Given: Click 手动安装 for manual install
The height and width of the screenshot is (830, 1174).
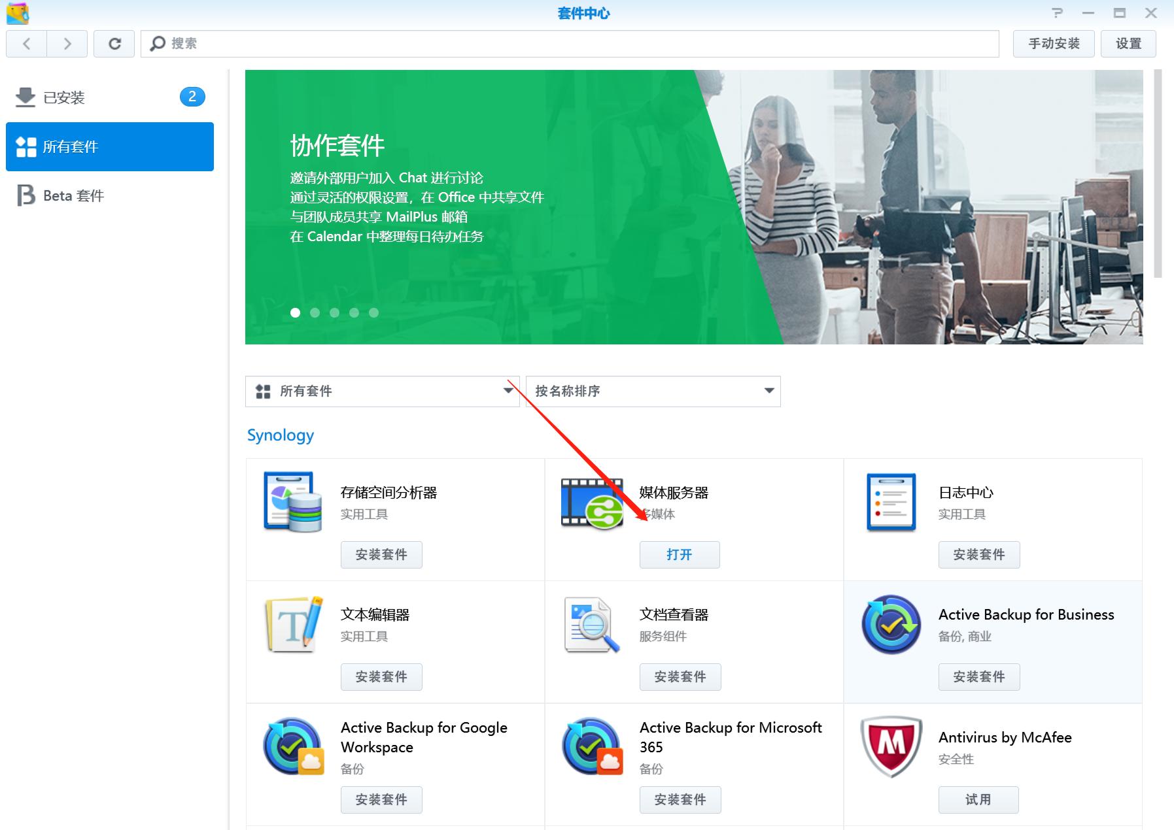Looking at the screenshot, I should (1054, 44).
